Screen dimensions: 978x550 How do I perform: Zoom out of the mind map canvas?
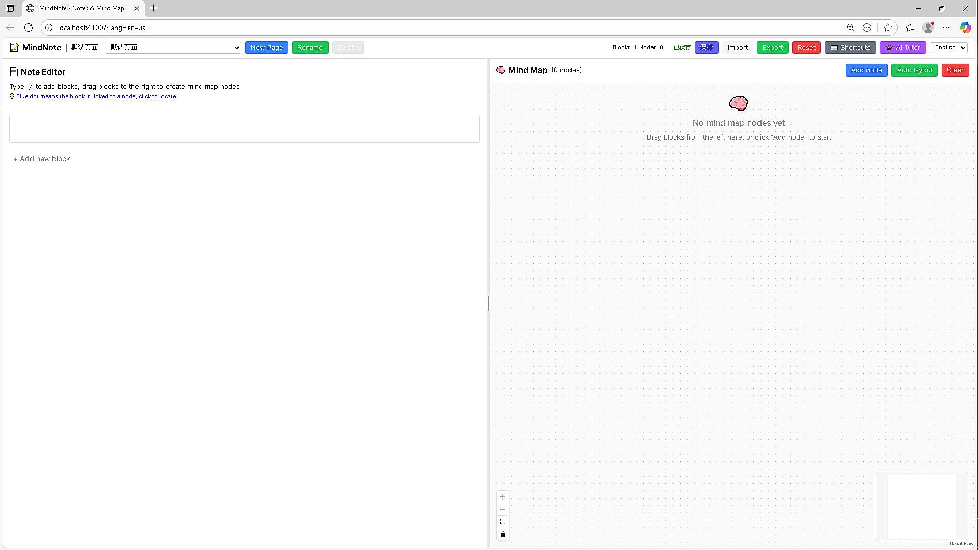503,509
